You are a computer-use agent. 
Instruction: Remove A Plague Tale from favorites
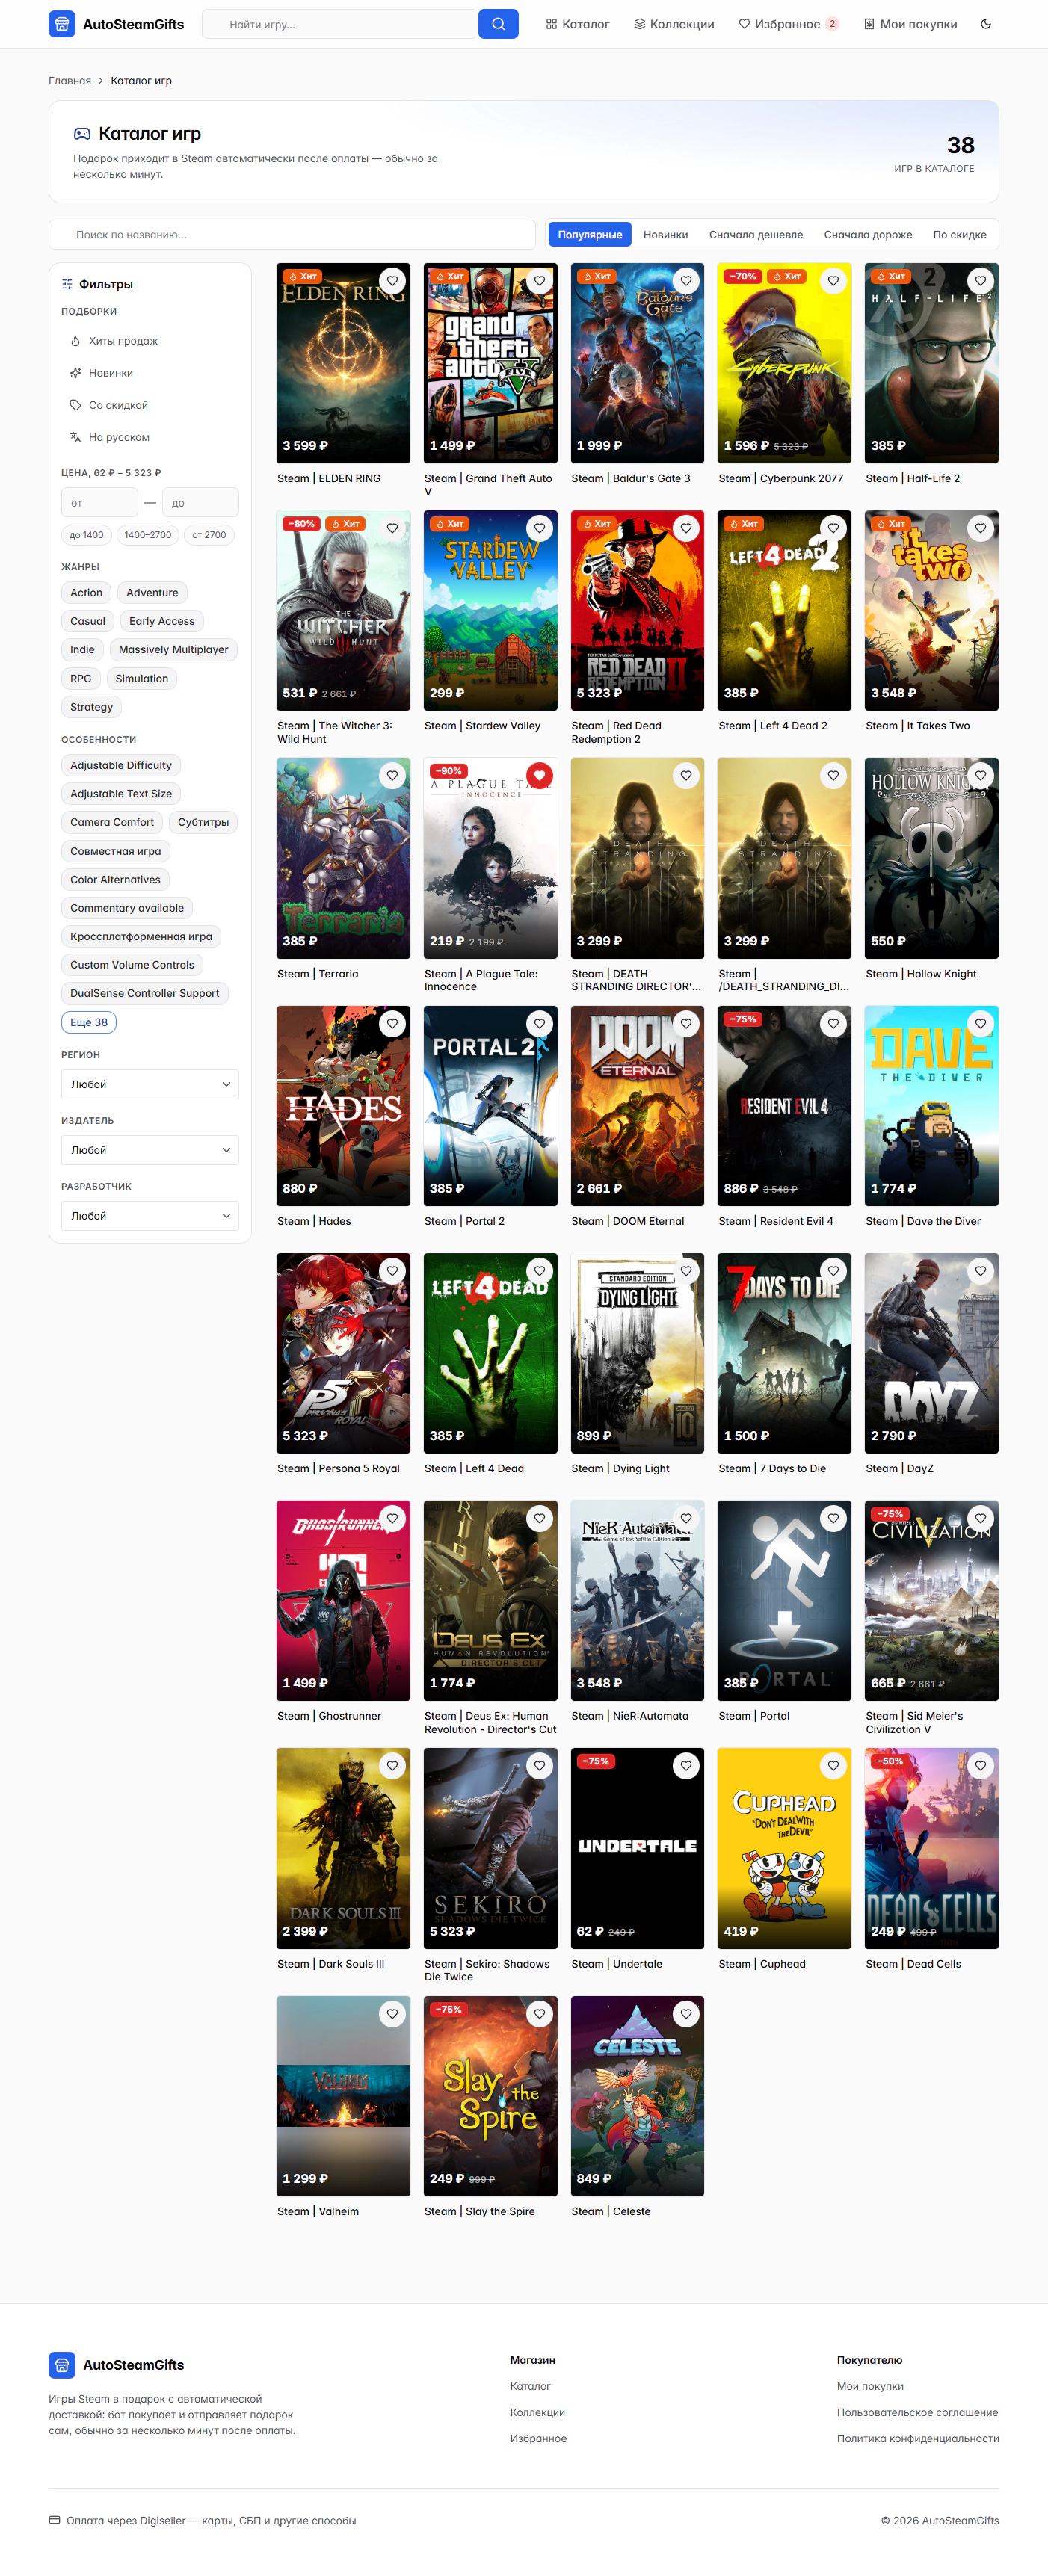539,775
